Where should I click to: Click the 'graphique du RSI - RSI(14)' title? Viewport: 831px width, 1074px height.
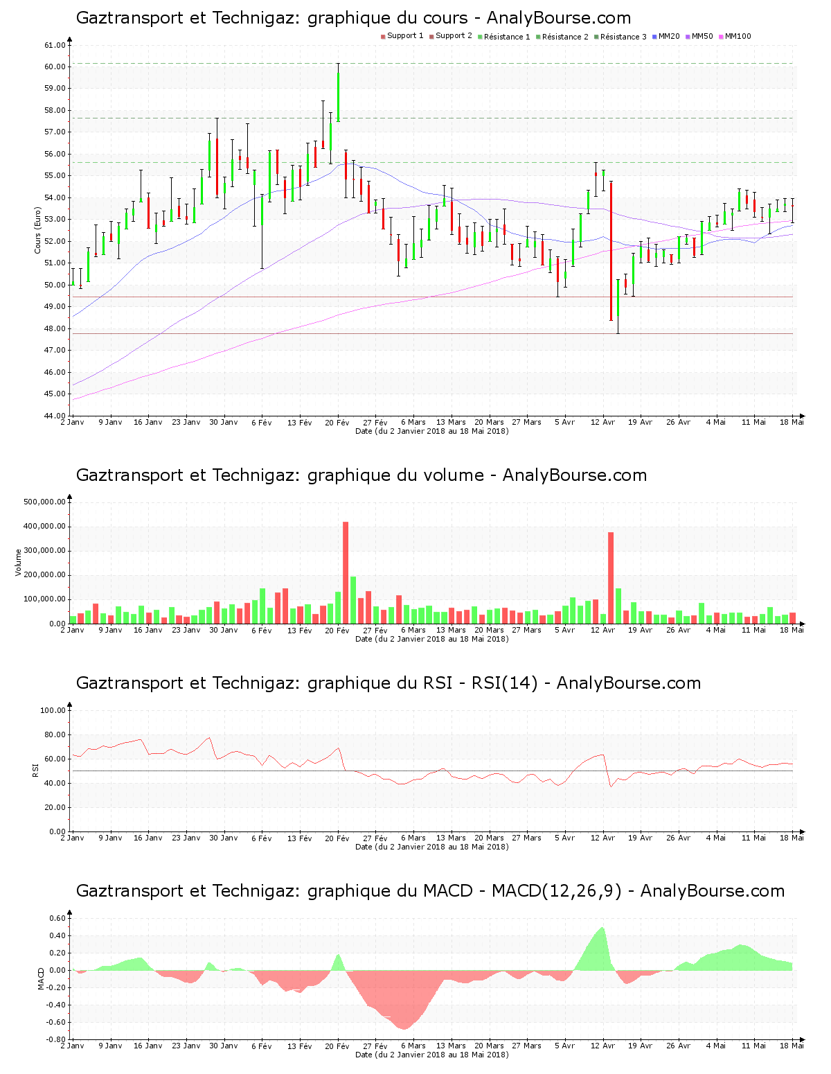[x=388, y=683]
